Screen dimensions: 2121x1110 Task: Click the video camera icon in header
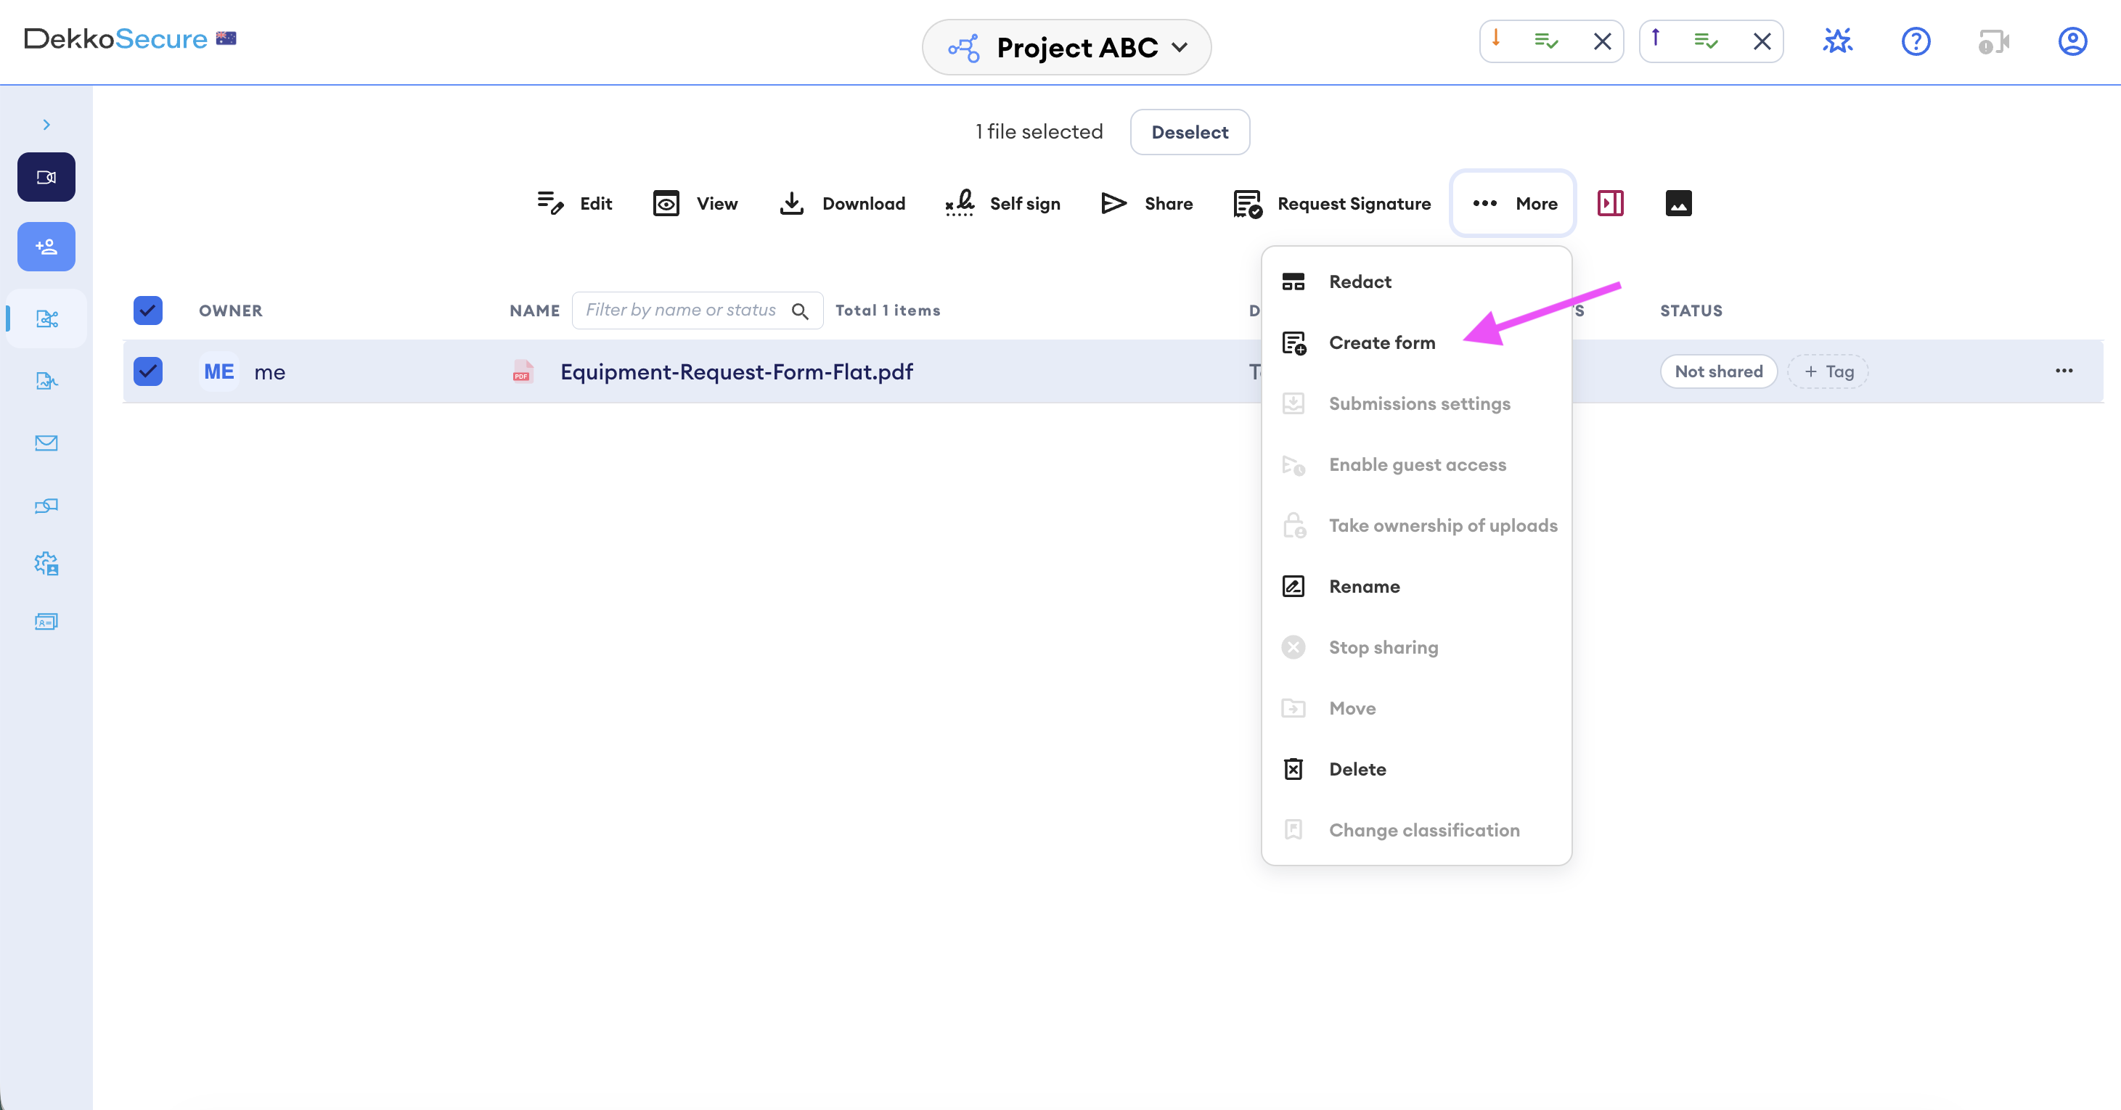pyautogui.click(x=1994, y=41)
